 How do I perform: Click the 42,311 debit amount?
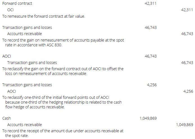pyautogui.click(x=151, y=4)
